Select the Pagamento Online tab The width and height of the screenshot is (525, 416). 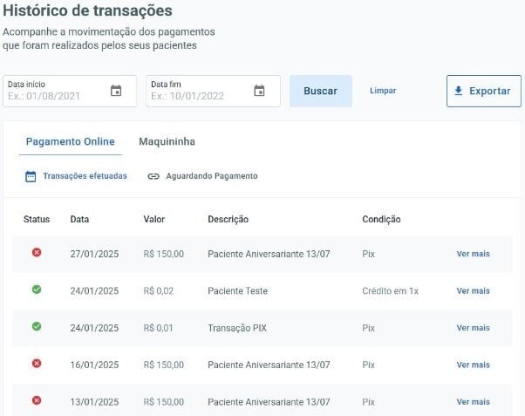point(70,141)
